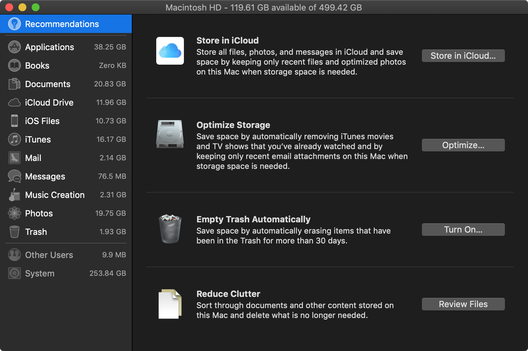The width and height of the screenshot is (528, 351).
Task: Click the Trash bin sidebar icon
Action: click(x=15, y=232)
